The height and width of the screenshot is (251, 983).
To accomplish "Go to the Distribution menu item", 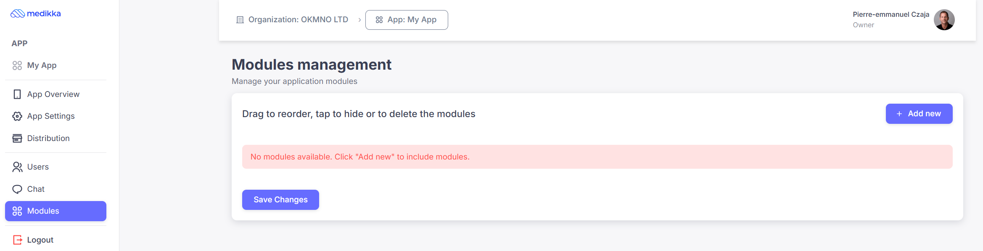I will click(48, 139).
